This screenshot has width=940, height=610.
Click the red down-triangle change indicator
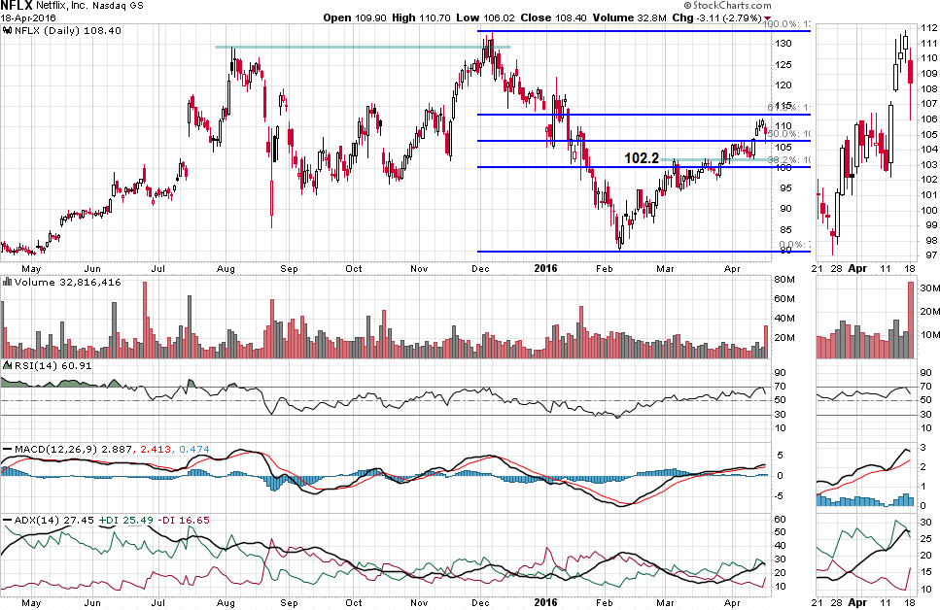[x=768, y=19]
